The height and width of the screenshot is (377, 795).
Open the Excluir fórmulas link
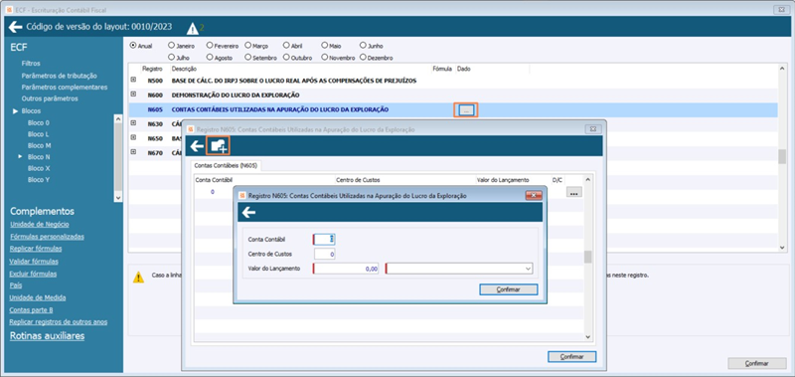pos(33,274)
